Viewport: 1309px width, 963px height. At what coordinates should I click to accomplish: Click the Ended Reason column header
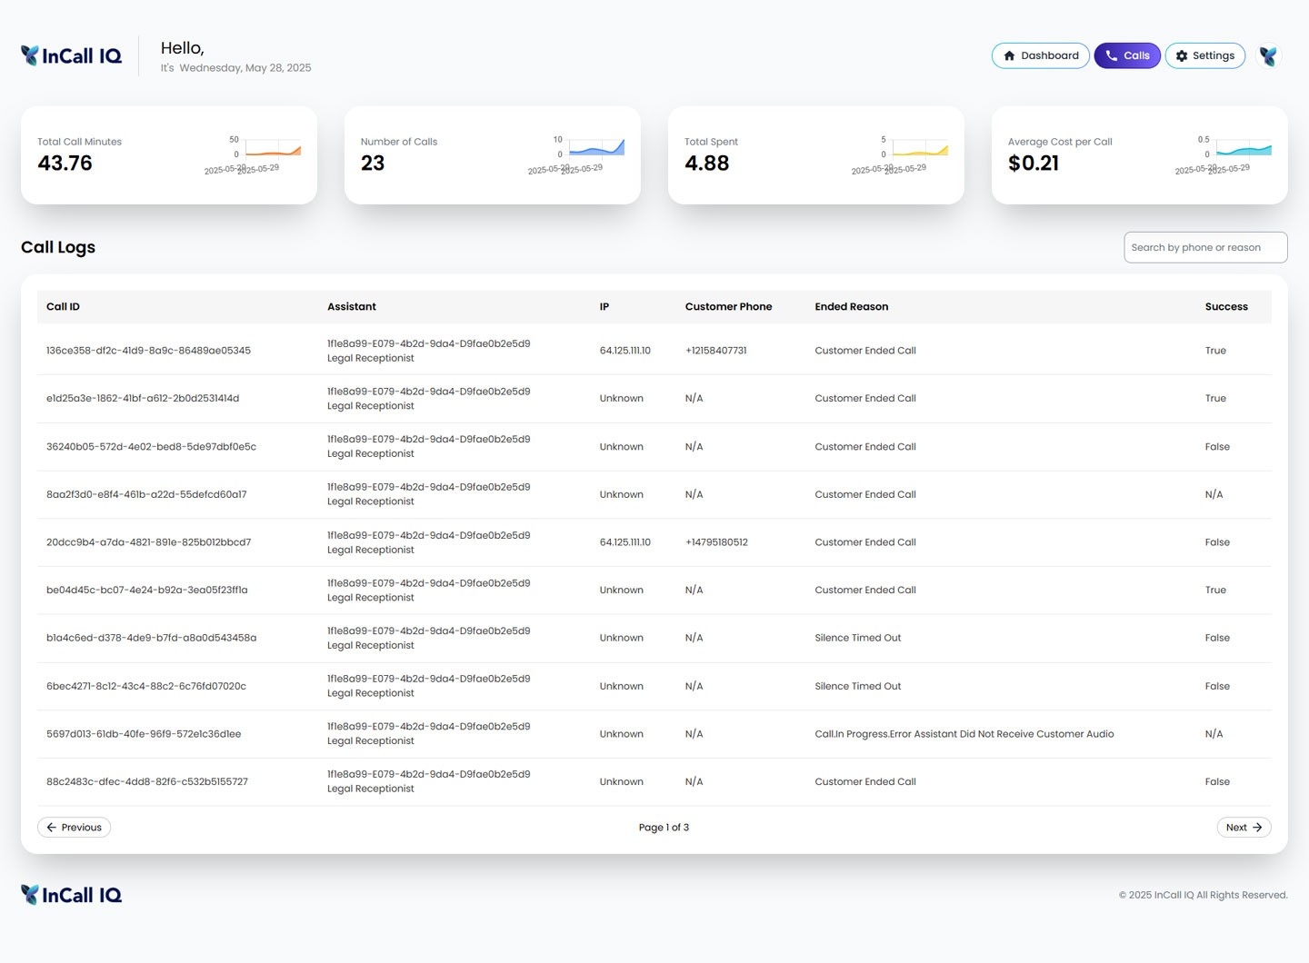[x=851, y=307]
